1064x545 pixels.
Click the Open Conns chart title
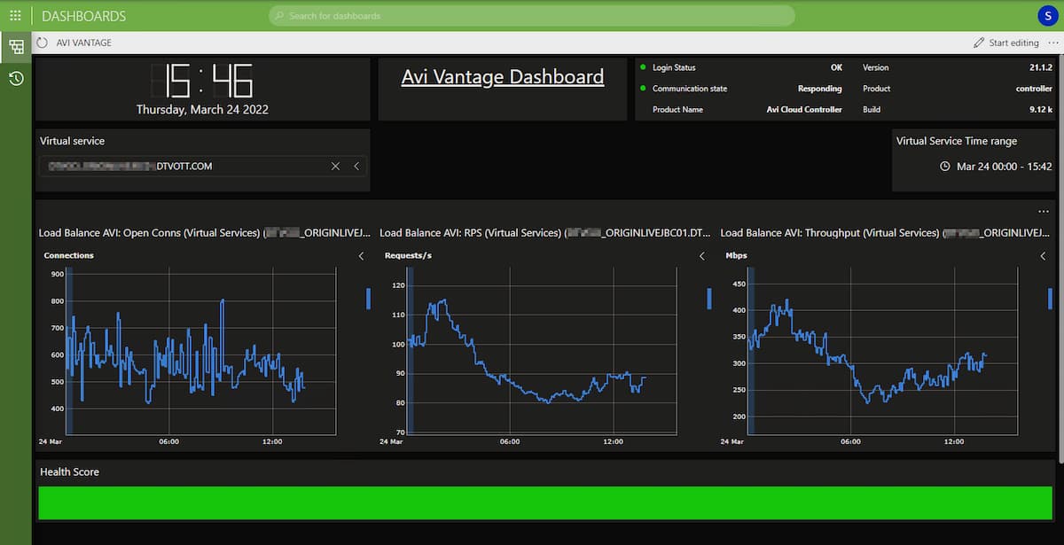pyautogui.click(x=203, y=233)
